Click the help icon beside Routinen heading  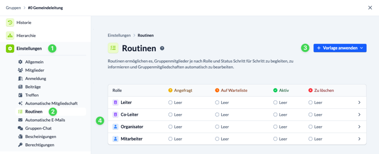162,48
